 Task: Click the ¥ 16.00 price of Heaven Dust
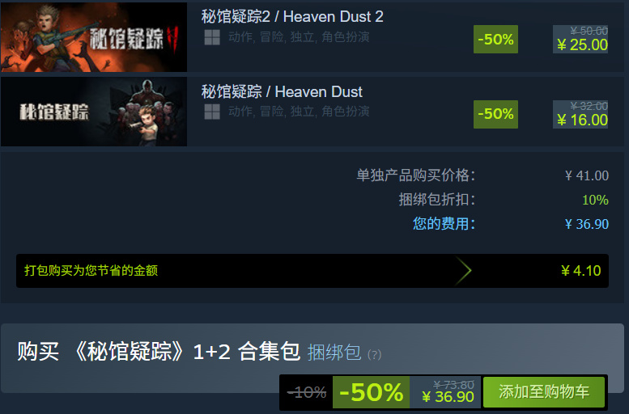point(582,120)
